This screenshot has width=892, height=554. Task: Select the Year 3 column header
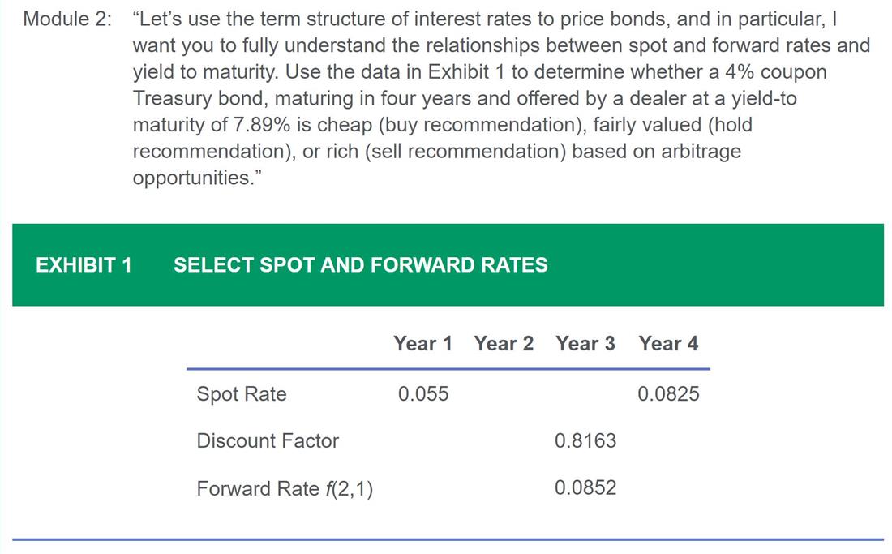(x=585, y=344)
